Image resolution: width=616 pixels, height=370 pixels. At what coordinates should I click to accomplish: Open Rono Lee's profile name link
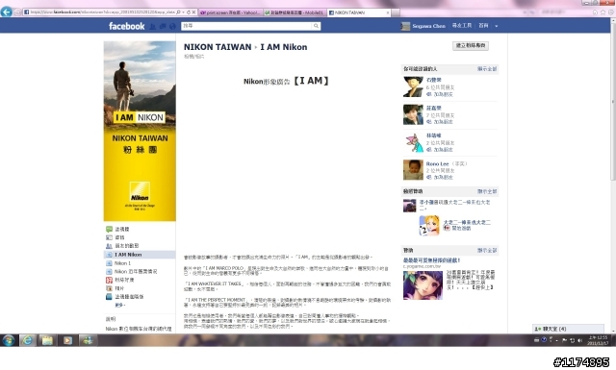point(437,164)
